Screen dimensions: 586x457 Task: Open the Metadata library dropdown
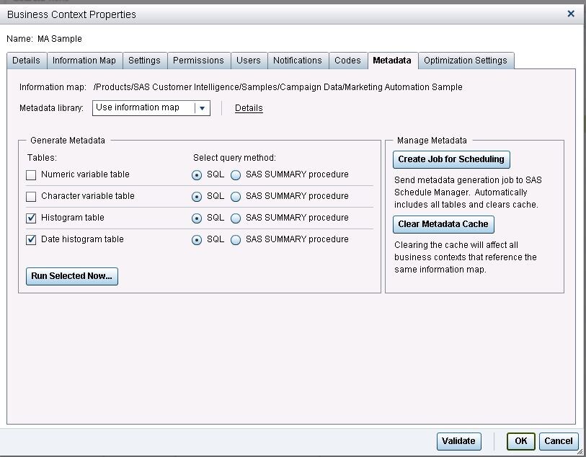[203, 108]
